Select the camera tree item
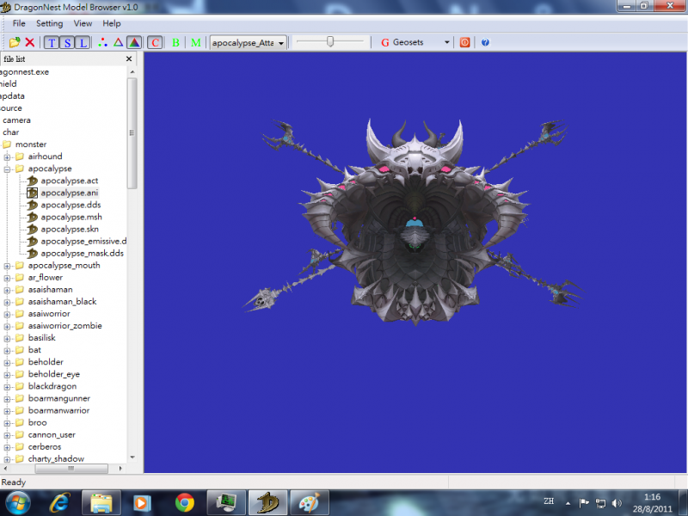The image size is (688, 516). (16, 120)
